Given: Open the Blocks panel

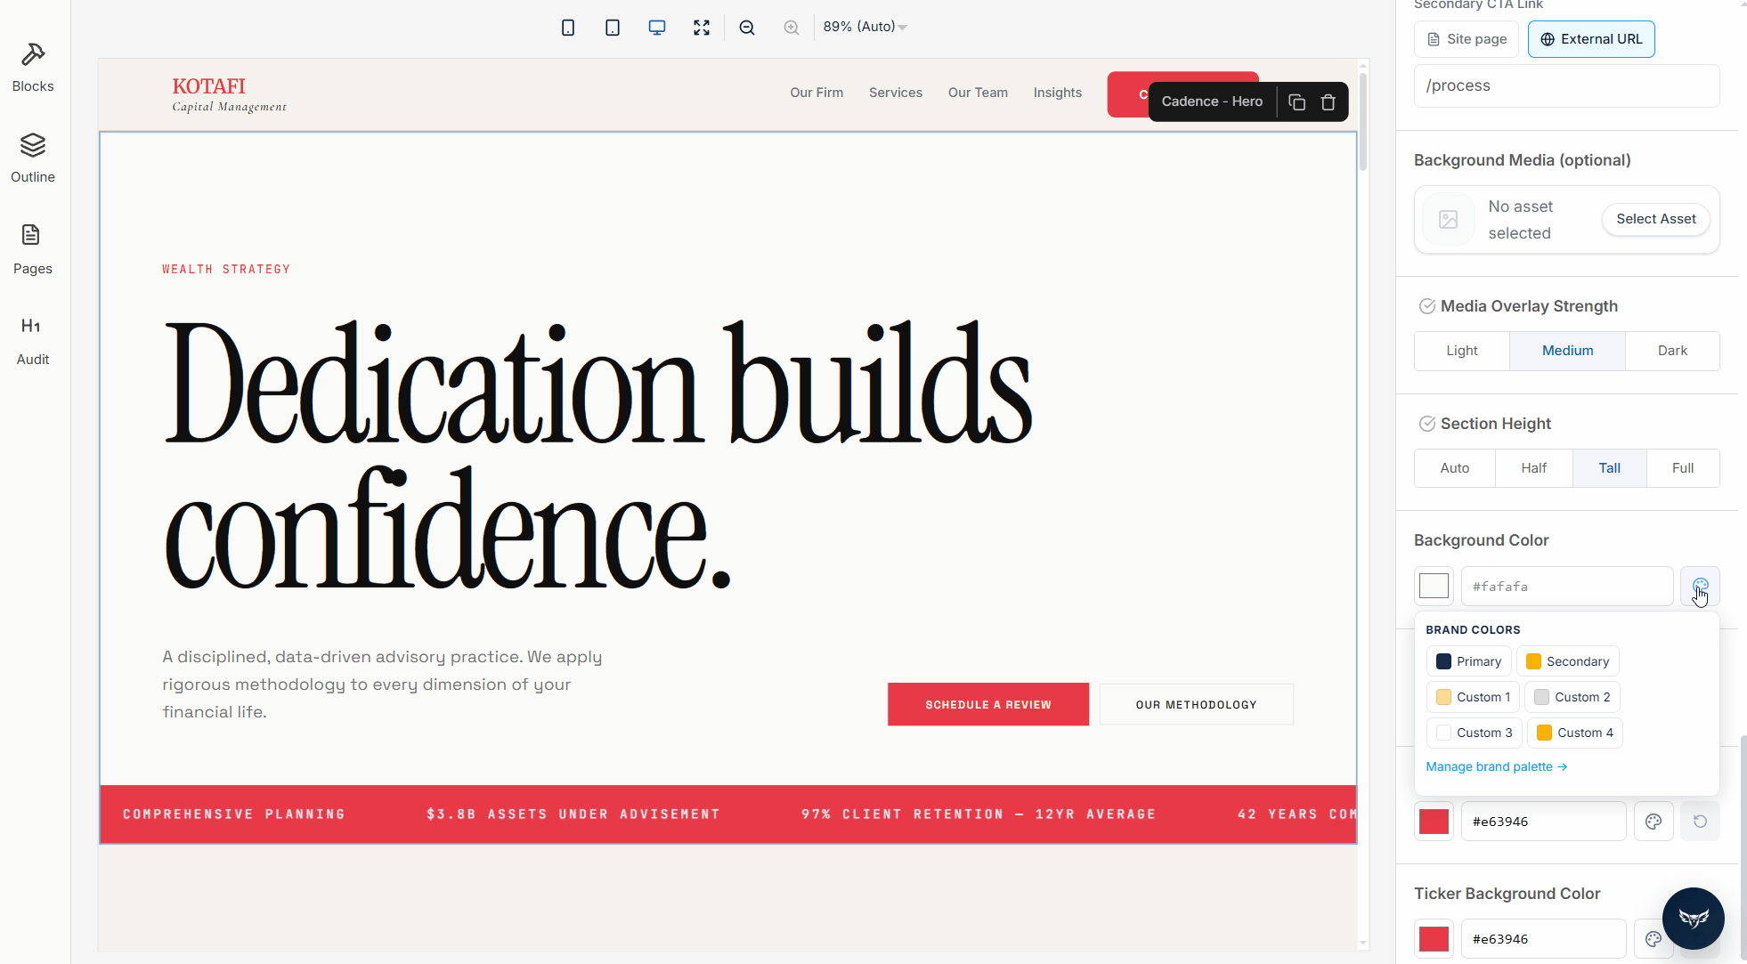Looking at the screenshot, I should pos(33,68).
